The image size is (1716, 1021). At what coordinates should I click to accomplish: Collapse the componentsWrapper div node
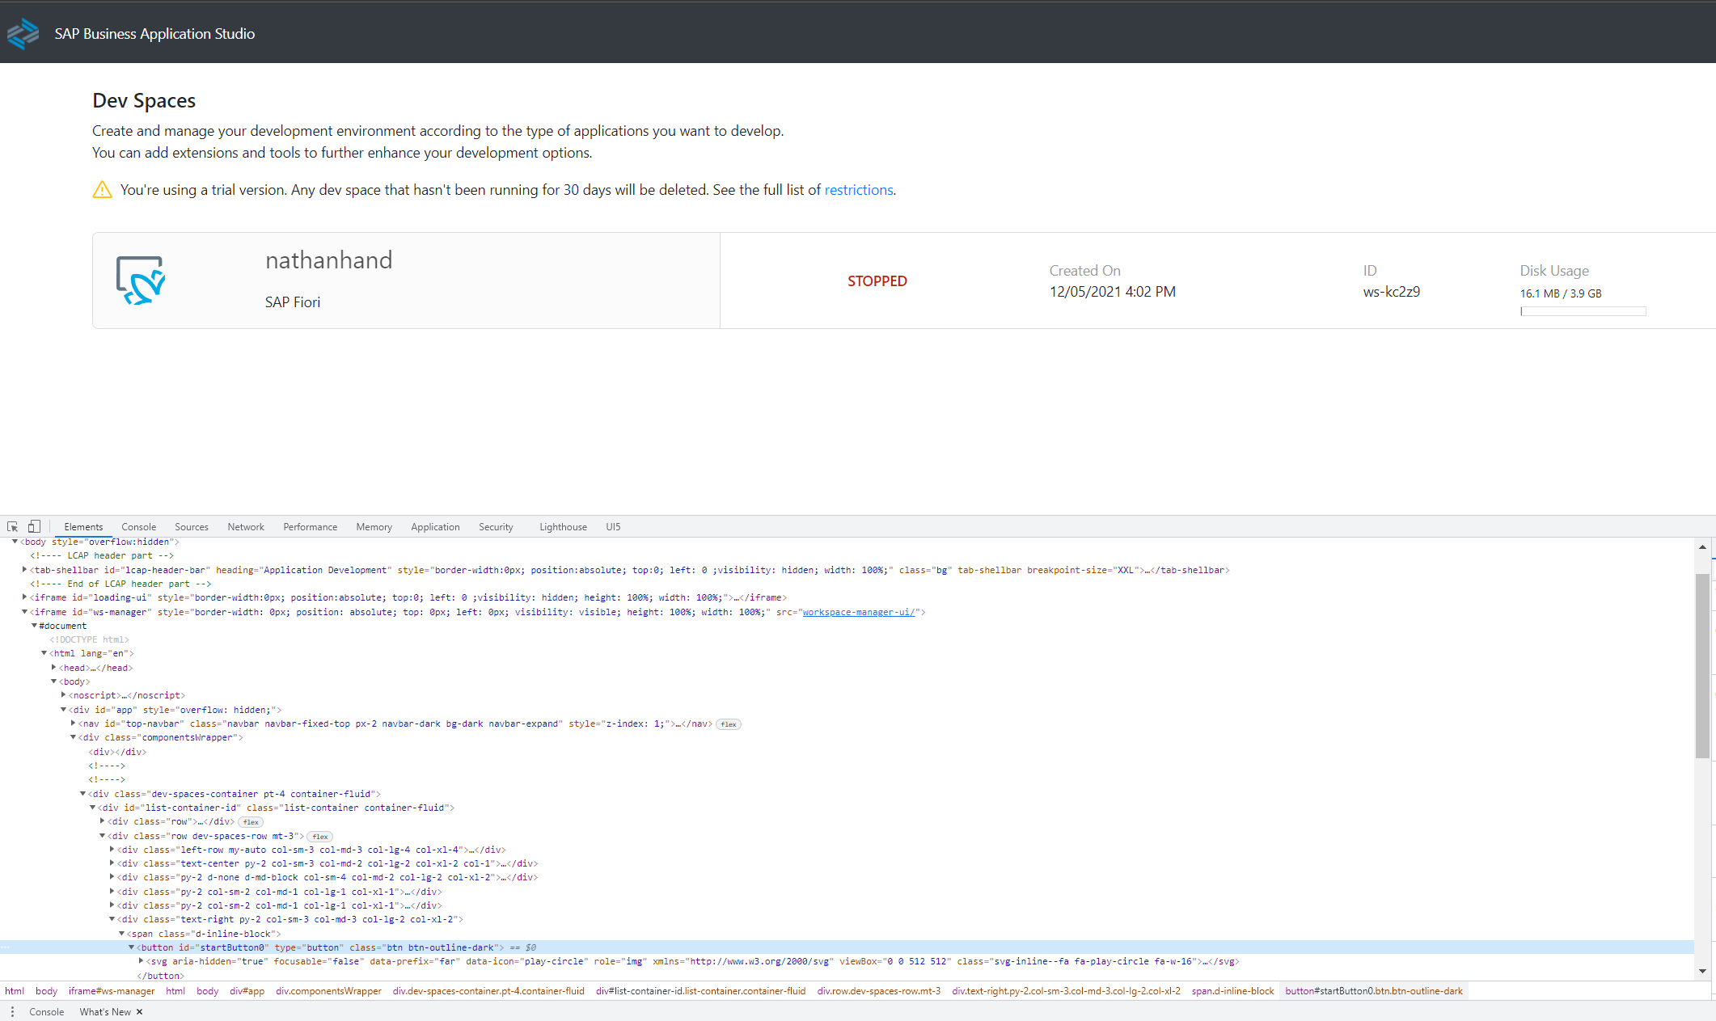pos(73,737)
